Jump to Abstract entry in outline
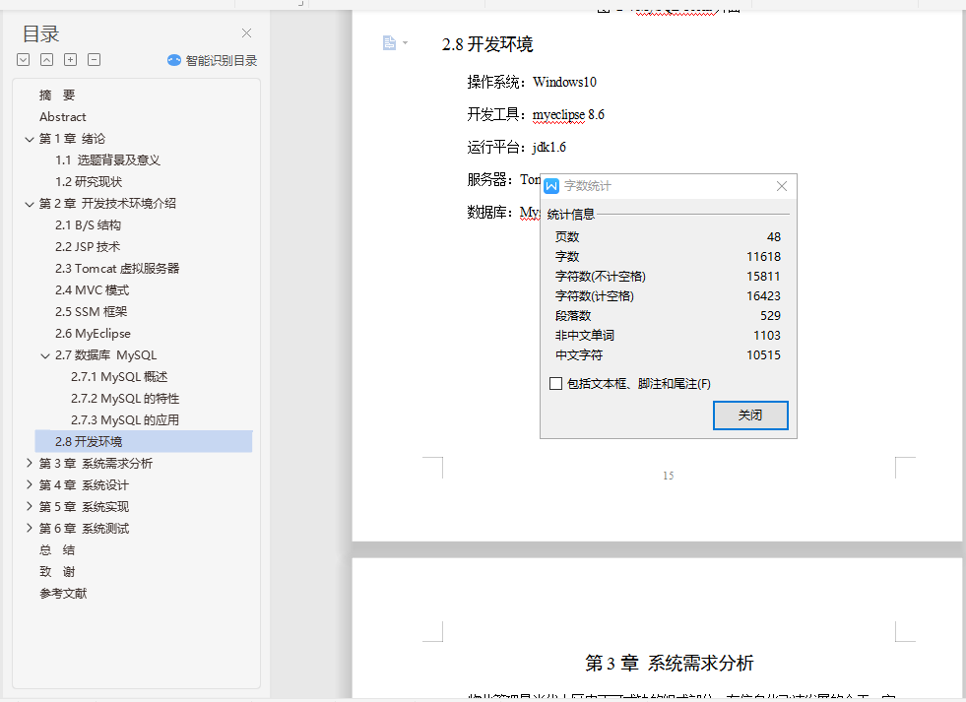Image resolution: width=966 pixels, height=702 pixels. coord(62,116)
